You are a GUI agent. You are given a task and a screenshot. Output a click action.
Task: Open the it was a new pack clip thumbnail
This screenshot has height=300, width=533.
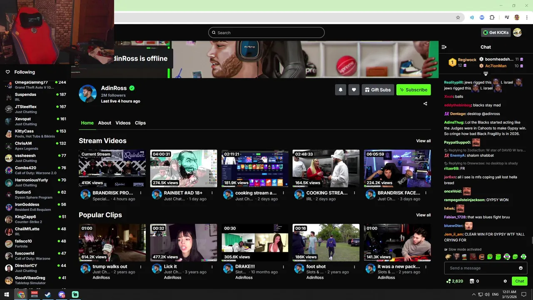397,242
